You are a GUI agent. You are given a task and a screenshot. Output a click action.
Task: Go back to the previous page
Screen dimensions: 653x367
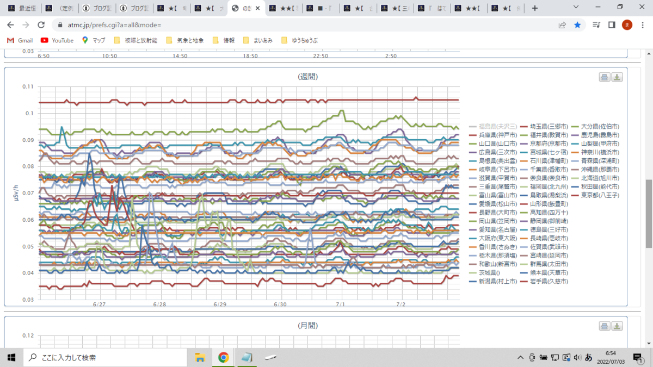tap(10, 25)
